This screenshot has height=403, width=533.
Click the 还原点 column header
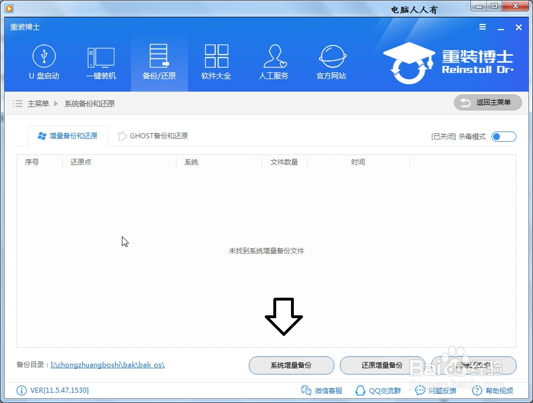pos(81,162)
